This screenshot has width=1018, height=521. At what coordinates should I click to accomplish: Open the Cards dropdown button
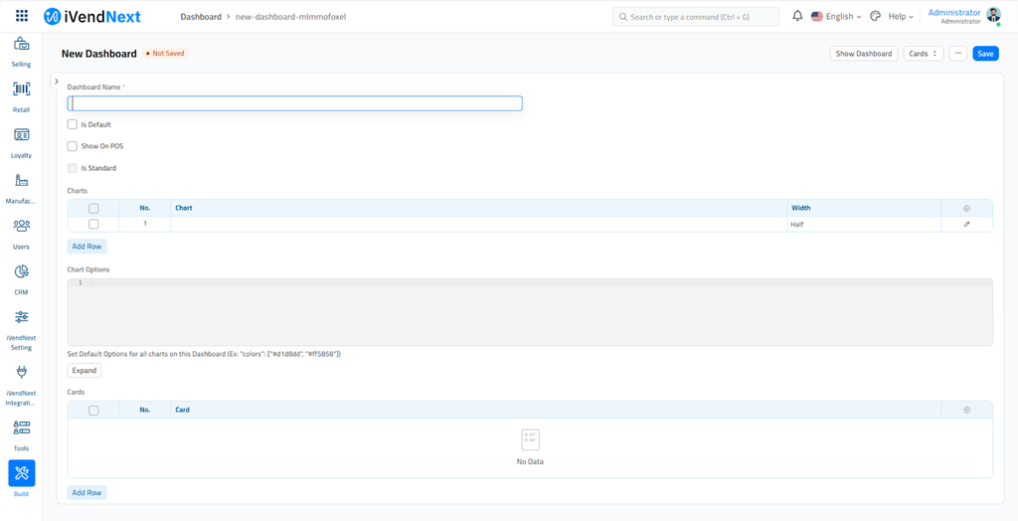coord(923,54)
